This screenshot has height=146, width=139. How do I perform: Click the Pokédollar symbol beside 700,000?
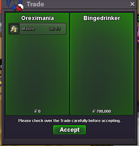94,111
